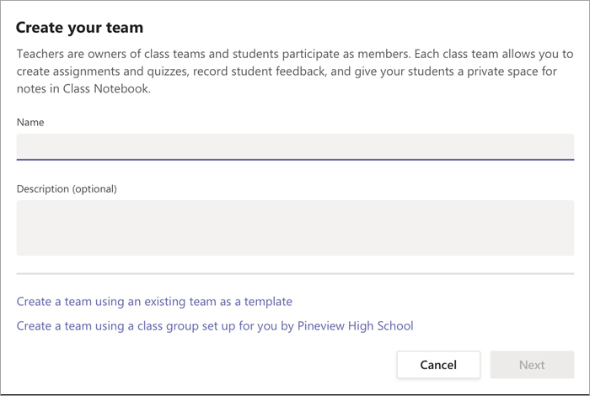Click the paragraph about teachers owning class teams

(295, 71)
